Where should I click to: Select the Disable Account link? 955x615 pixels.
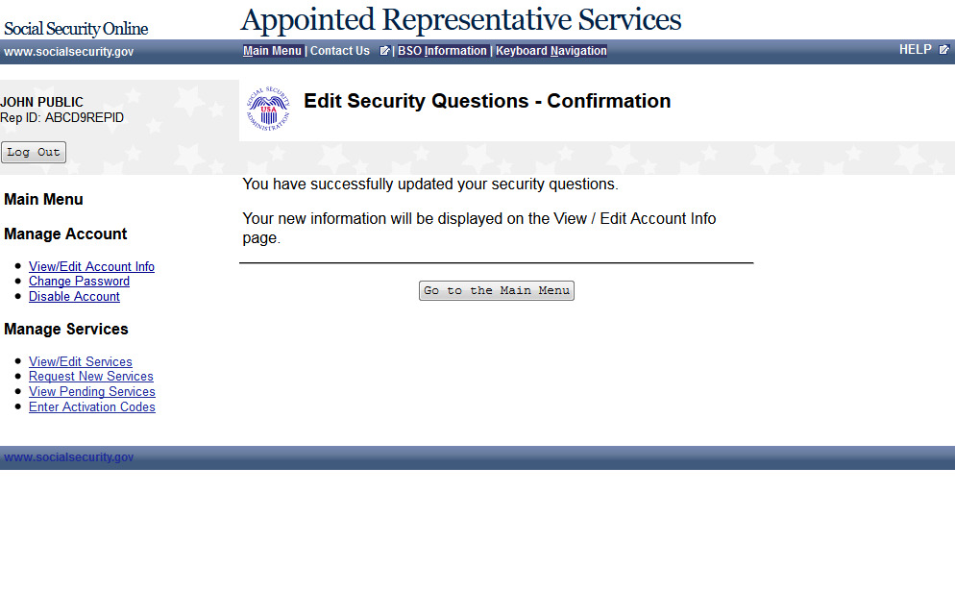74,297
